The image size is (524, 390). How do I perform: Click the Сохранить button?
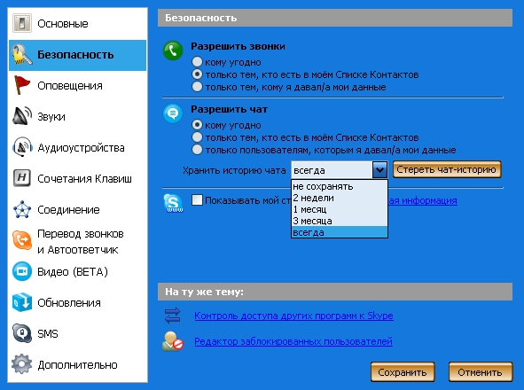click(x=403, y=372)
